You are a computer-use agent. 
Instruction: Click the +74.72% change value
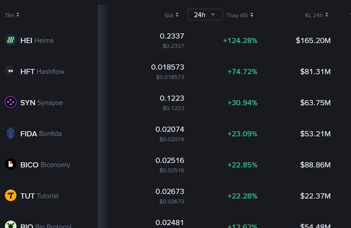(243, 71)
